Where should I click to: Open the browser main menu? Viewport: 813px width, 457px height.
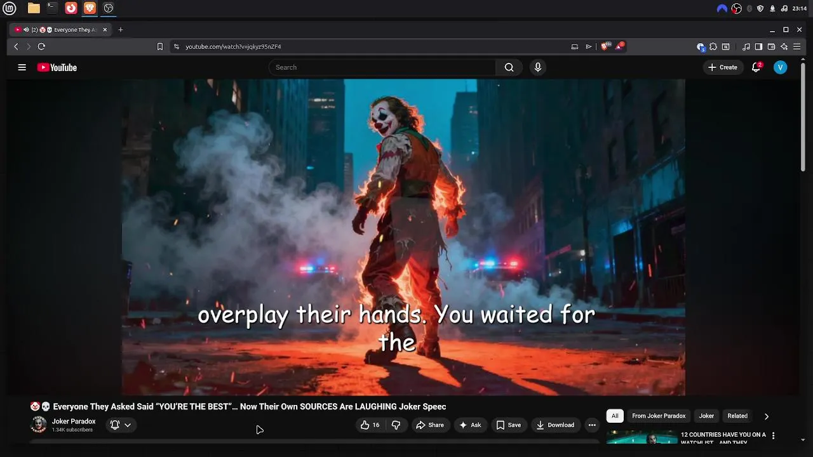pyautogui.click(x=796, y=46)
